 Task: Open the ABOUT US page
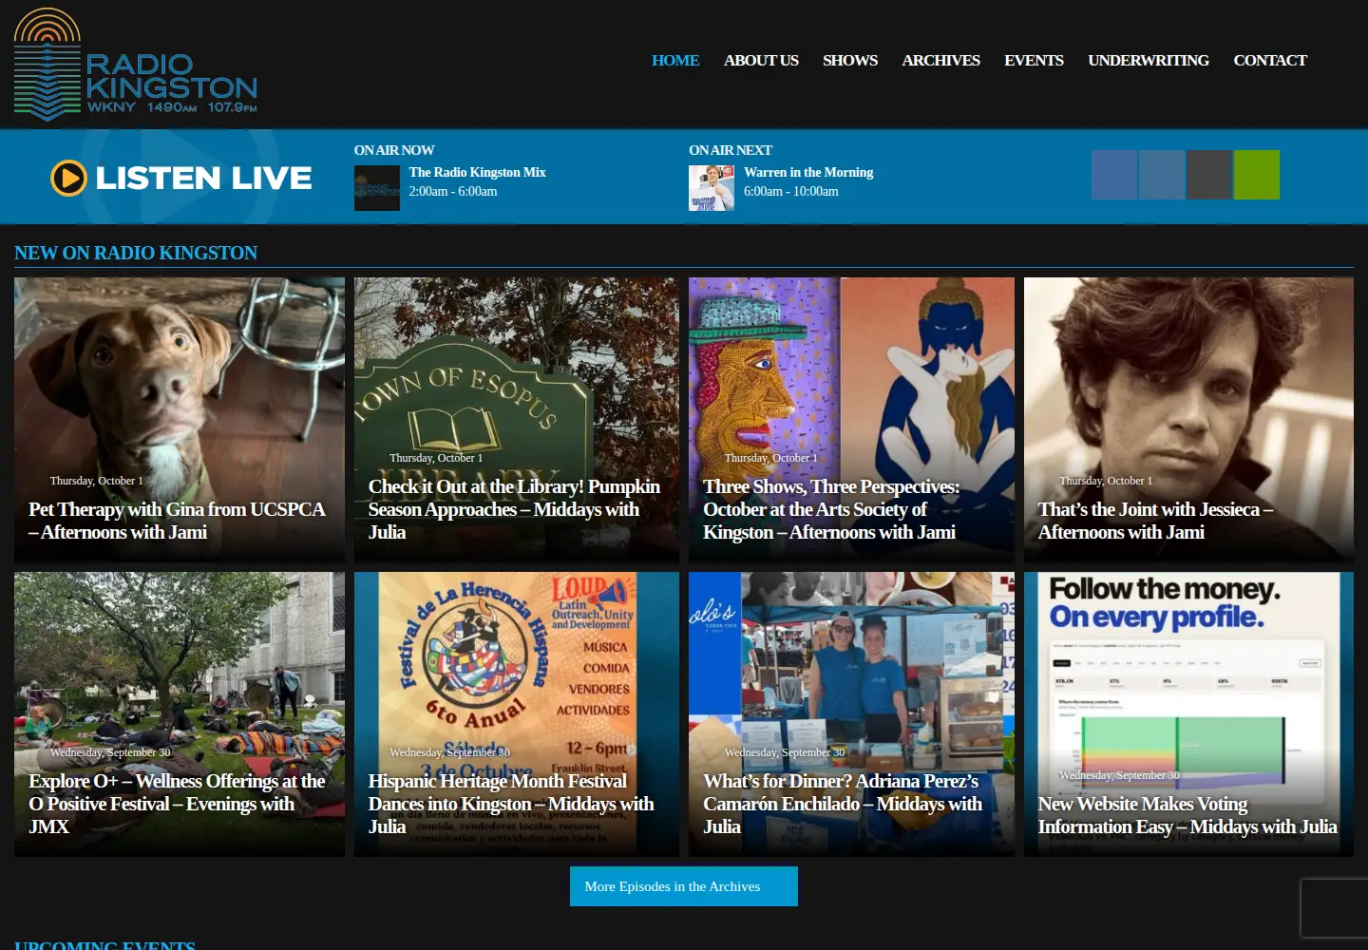[x=761, y=60]
